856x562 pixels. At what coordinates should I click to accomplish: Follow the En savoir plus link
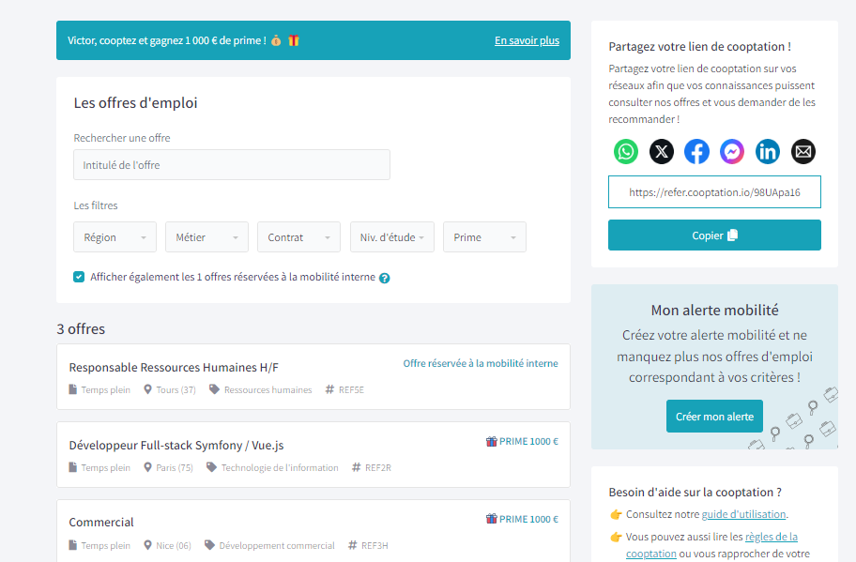527,40
